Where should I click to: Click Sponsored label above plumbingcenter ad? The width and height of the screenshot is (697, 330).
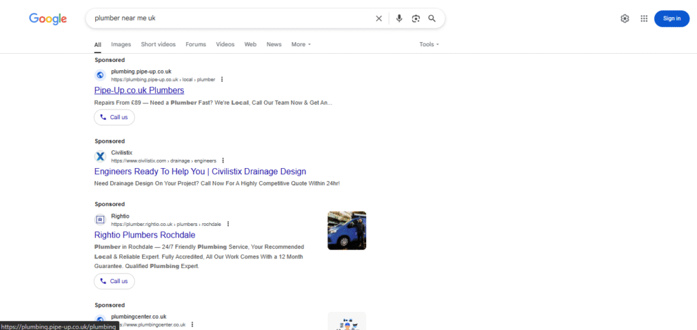(x=110, y=305)
